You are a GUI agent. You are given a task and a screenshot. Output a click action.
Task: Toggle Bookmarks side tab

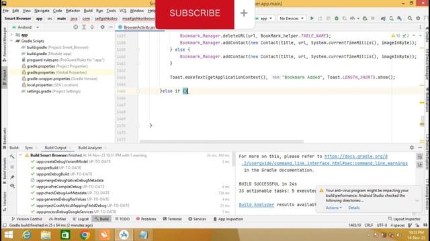click(5, 138)
